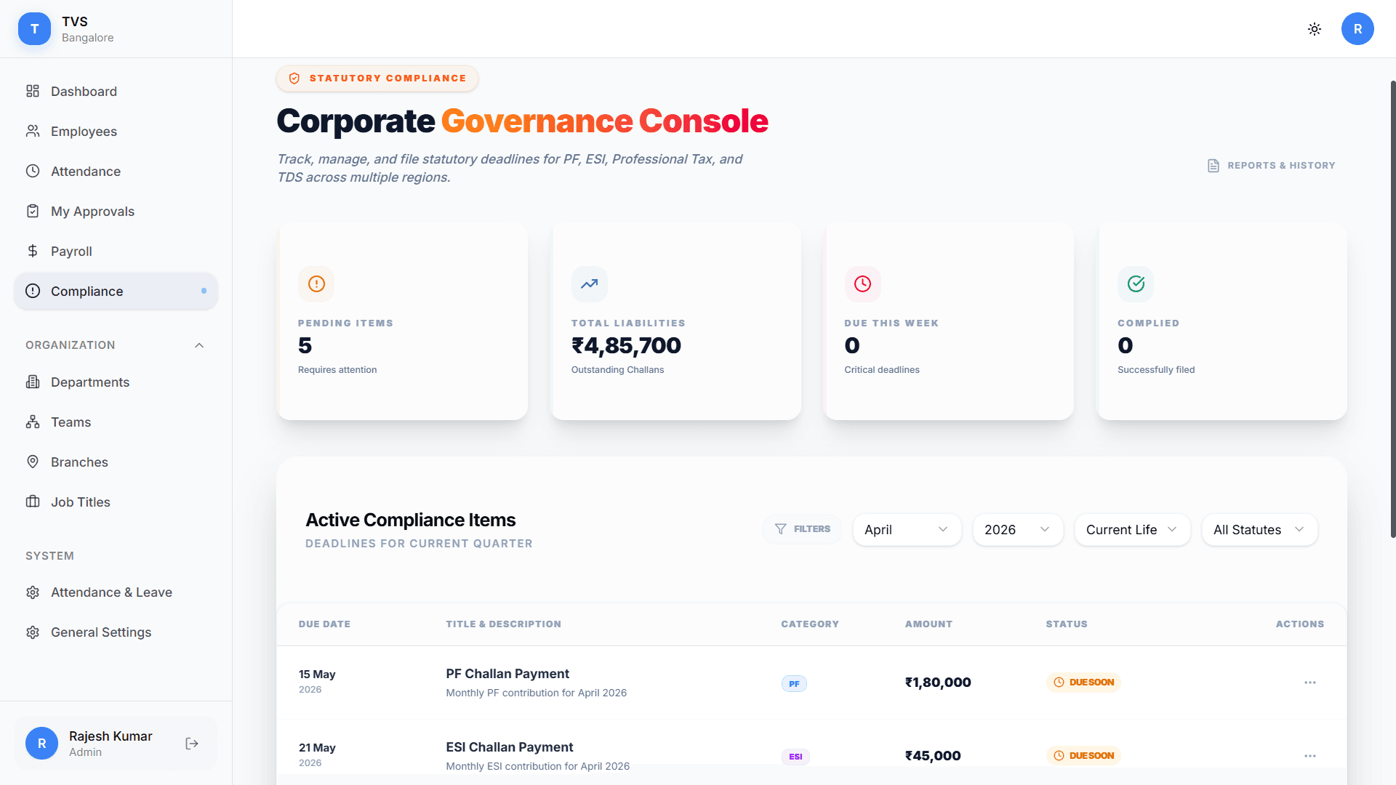Open the 2026 year dropdown
The height and width of the screenshot is (785, 1396).
(x=1018, y=530)
